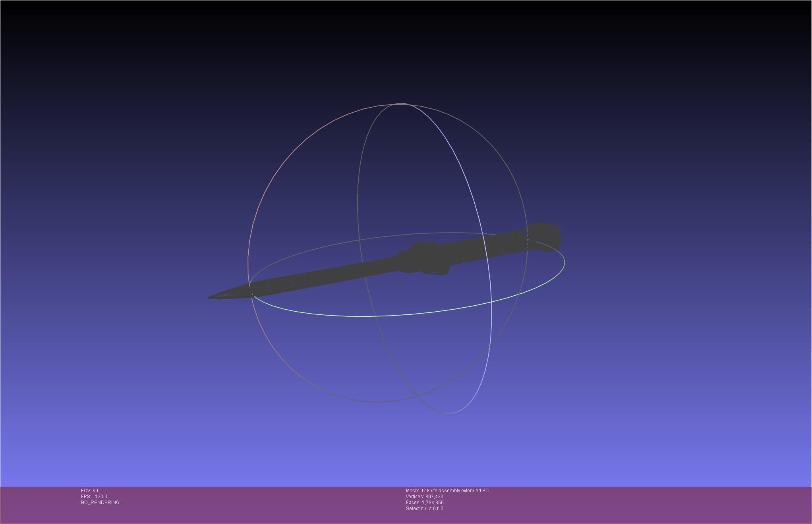Viewport: 812px width, 524px height.
Task: Click the 'Selection: v: 0 f: 0' text
Action: pyautogui.click(x=425, y=509)
